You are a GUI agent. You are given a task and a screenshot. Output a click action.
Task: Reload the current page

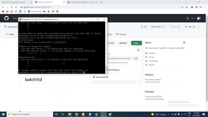tap(12, 7)
